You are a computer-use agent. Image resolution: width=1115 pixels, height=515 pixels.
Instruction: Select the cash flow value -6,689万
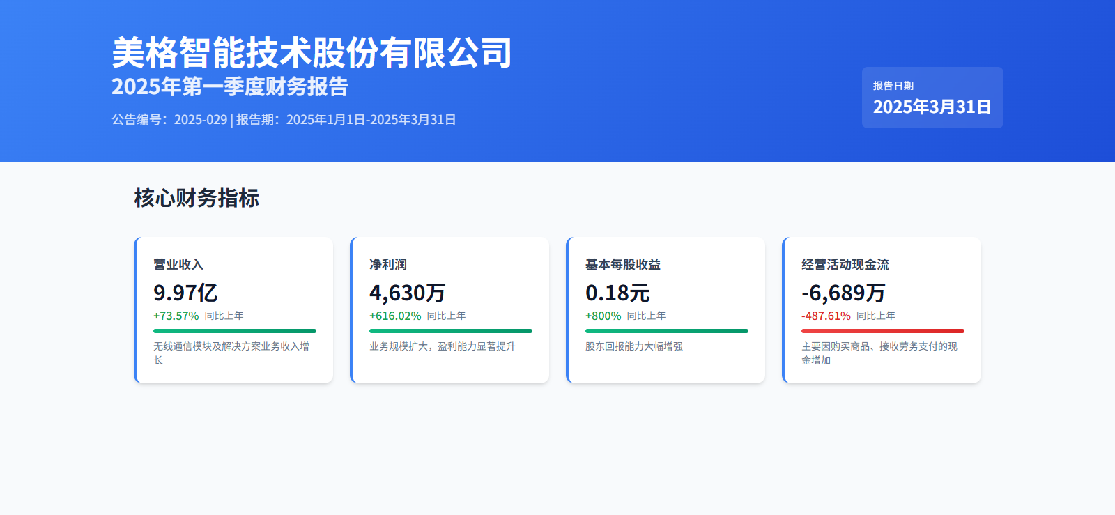843,293
